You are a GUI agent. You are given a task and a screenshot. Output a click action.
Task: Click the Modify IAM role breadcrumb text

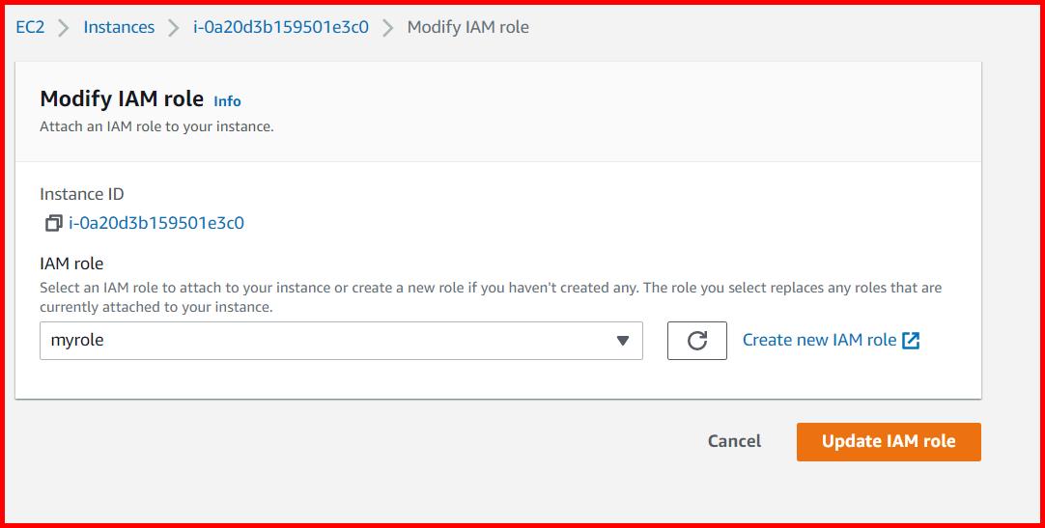click(467, 27)
